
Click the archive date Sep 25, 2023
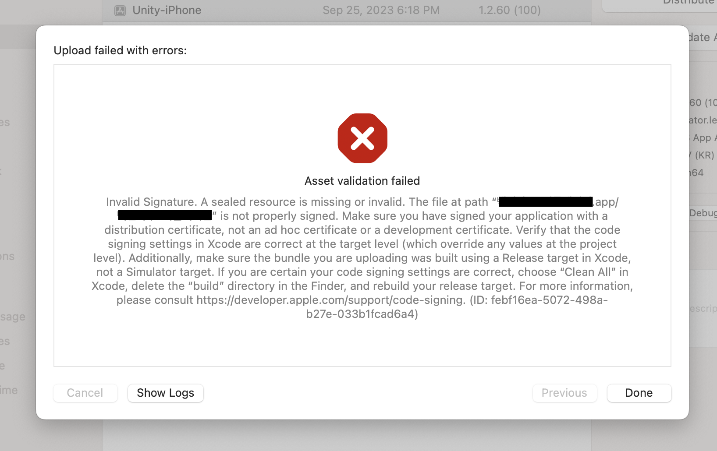pos(381,10)
